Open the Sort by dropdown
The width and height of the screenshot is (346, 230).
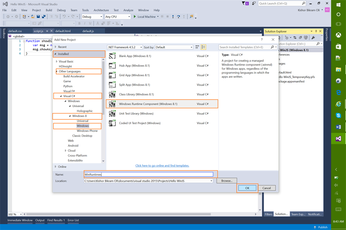[174, 47]
